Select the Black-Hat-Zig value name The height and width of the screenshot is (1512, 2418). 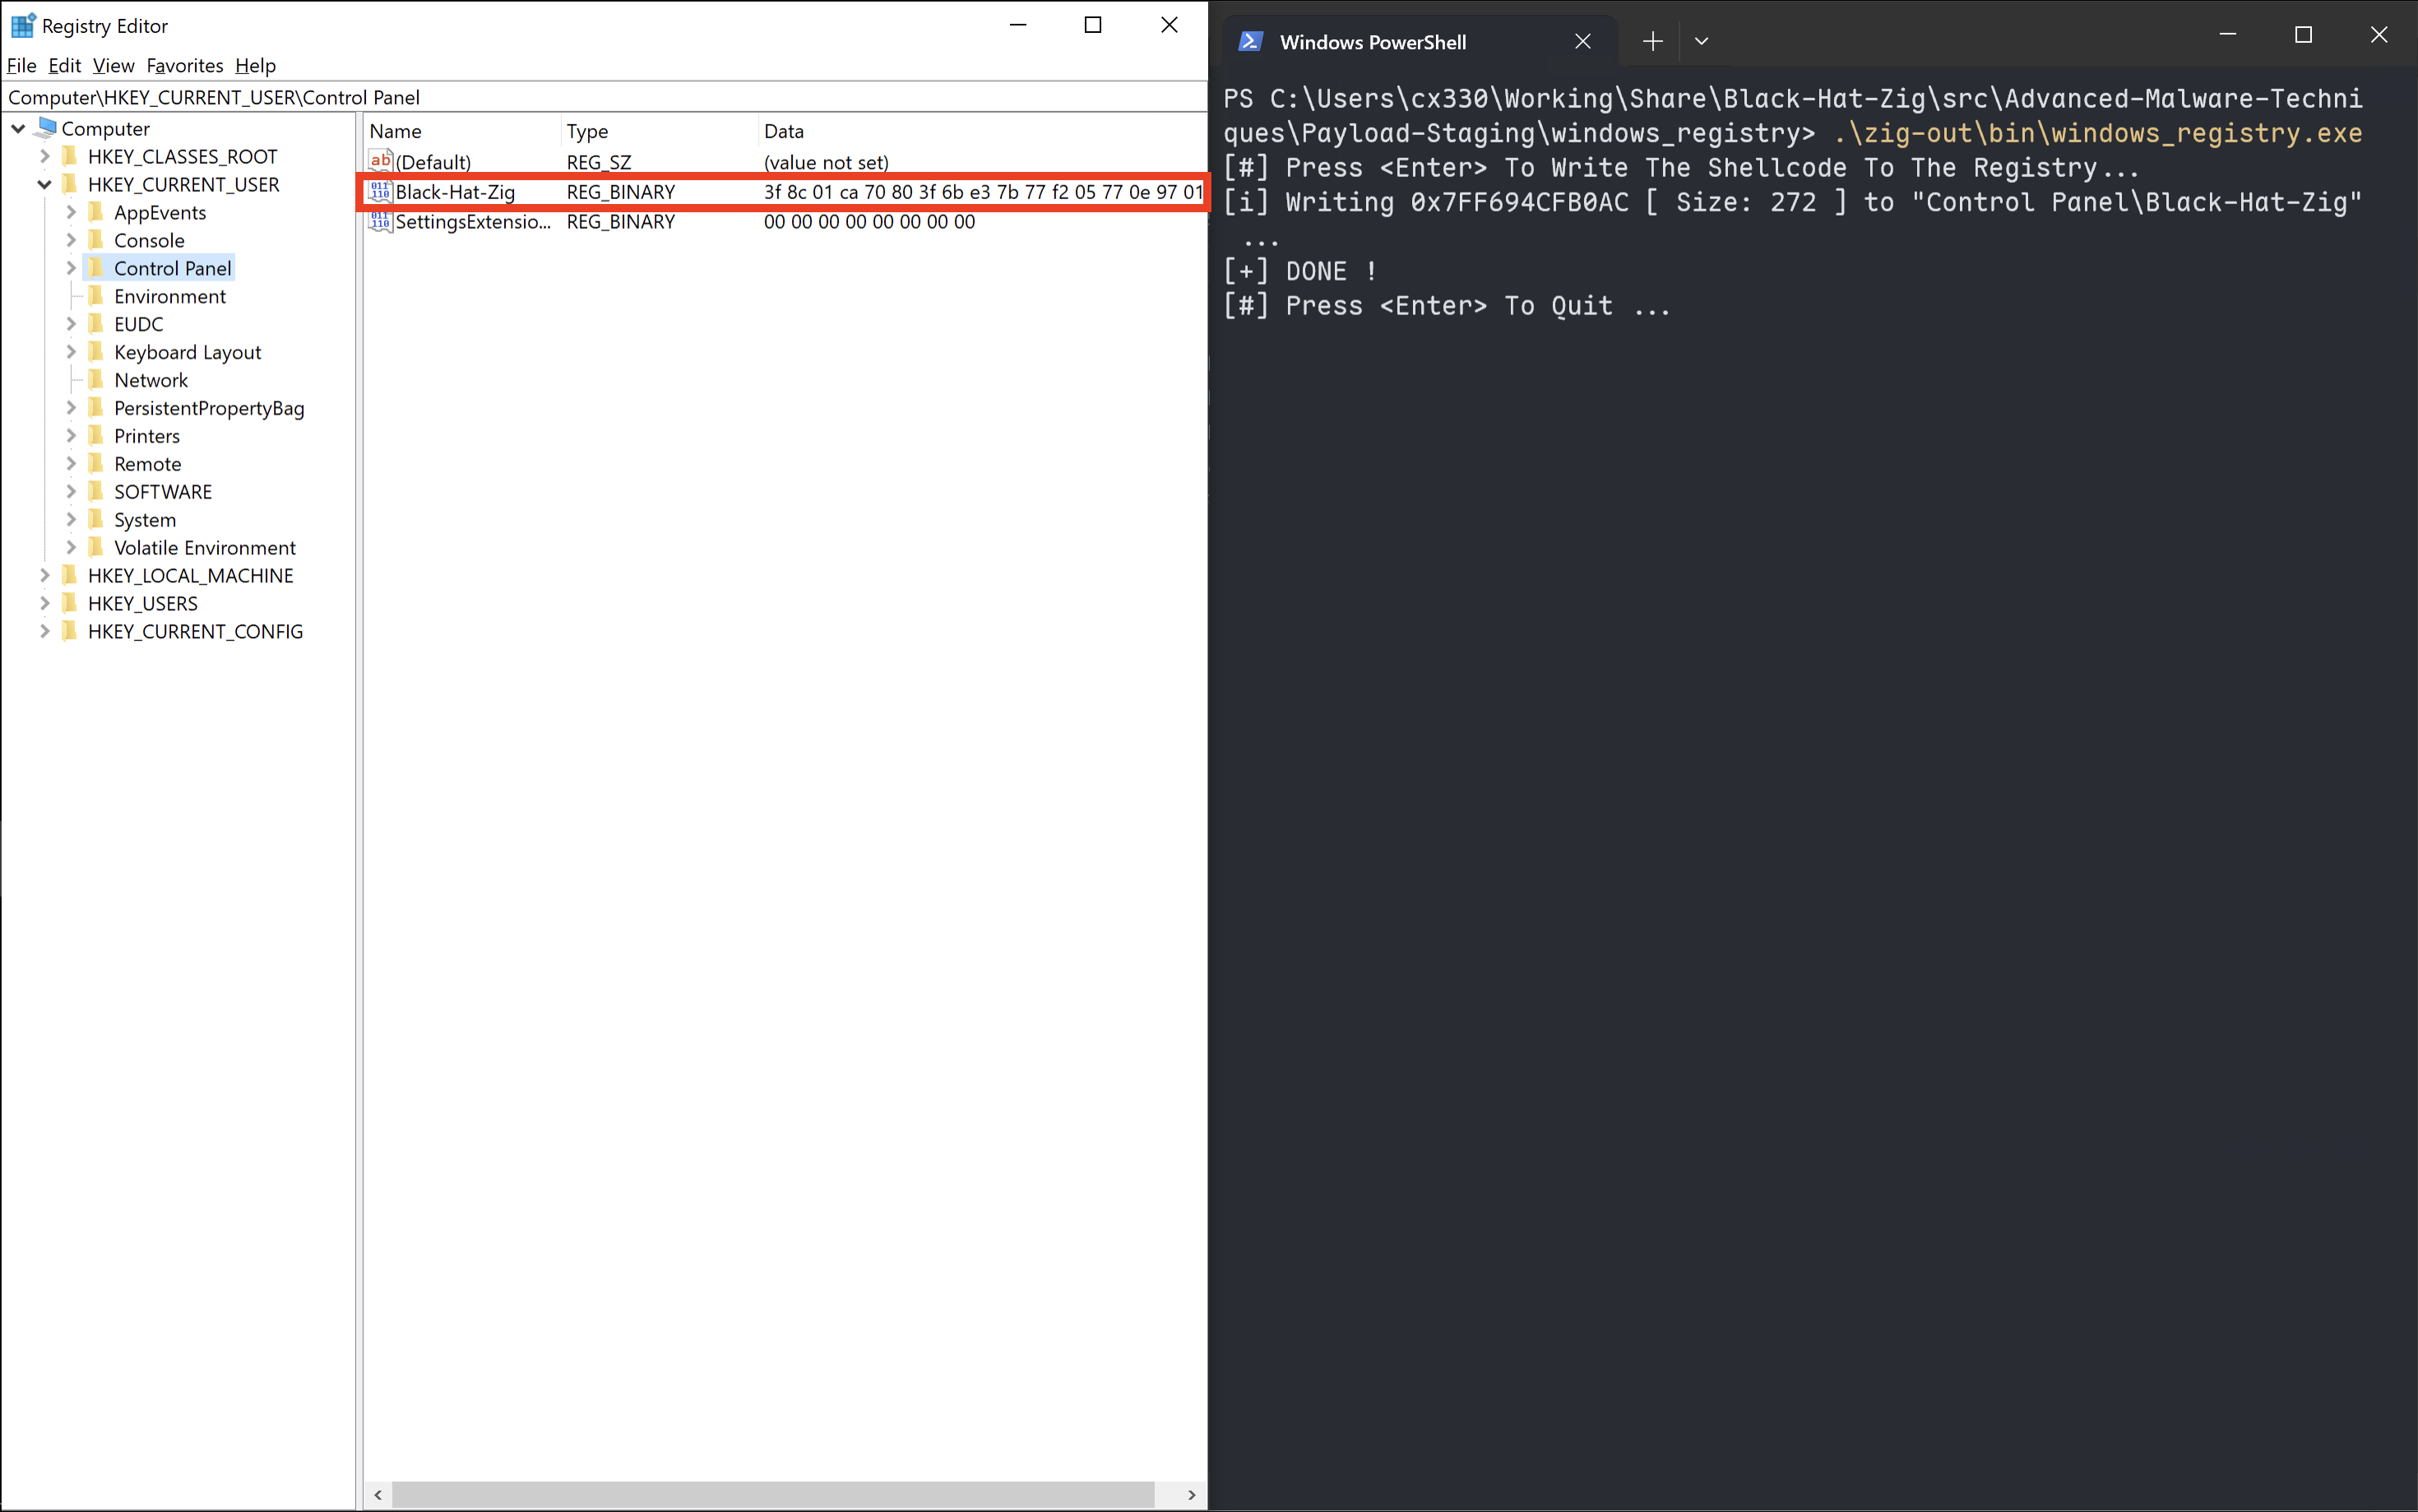pos(455,191)
